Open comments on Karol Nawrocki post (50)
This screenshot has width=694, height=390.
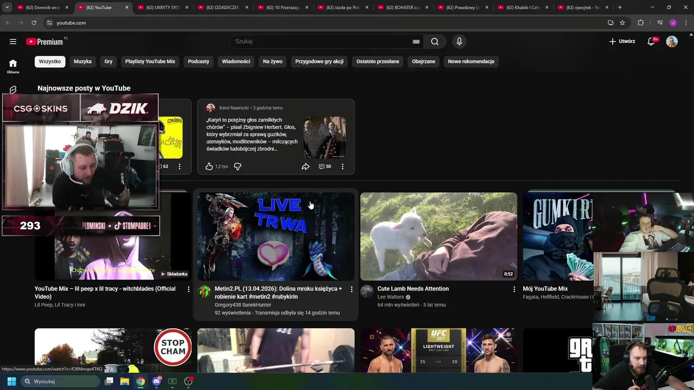point(325,166)
